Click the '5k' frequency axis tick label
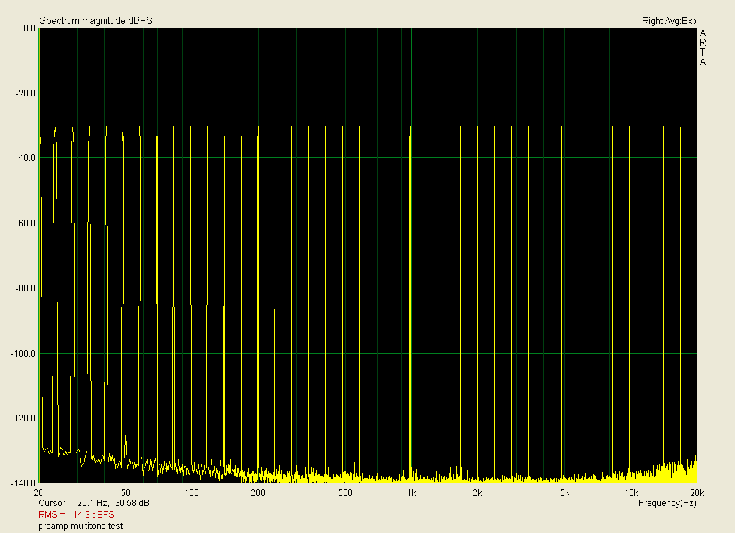735x533 pixels. [565, 493]
